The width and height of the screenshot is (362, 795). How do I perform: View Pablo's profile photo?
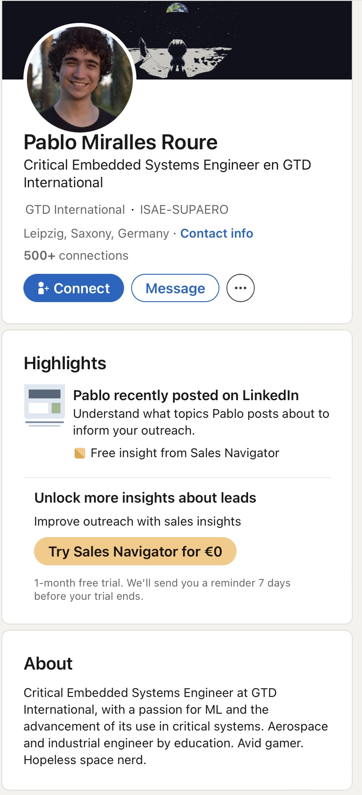click(x=80, y=78)
